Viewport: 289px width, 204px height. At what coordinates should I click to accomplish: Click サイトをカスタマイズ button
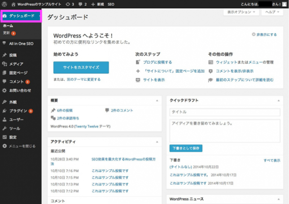point(81,68)
